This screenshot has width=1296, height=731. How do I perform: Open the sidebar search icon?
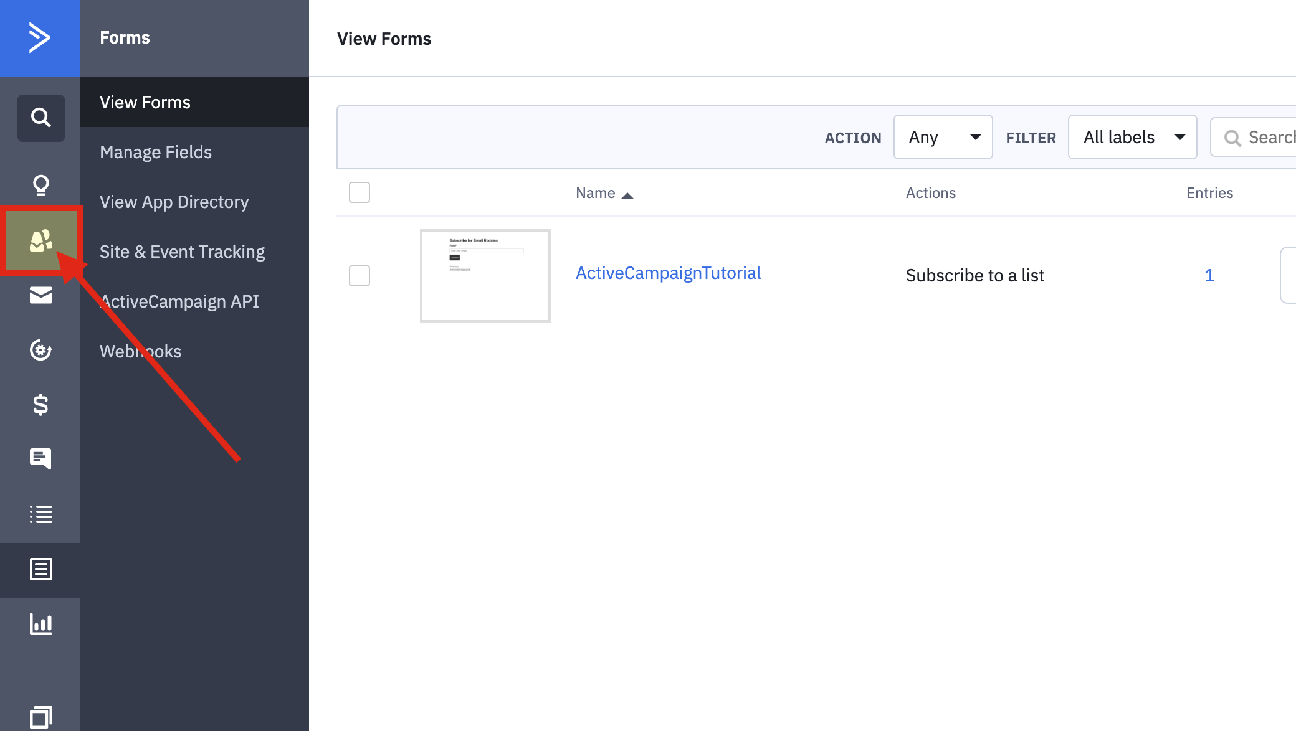pyautogui.click(x=40, y=118)
